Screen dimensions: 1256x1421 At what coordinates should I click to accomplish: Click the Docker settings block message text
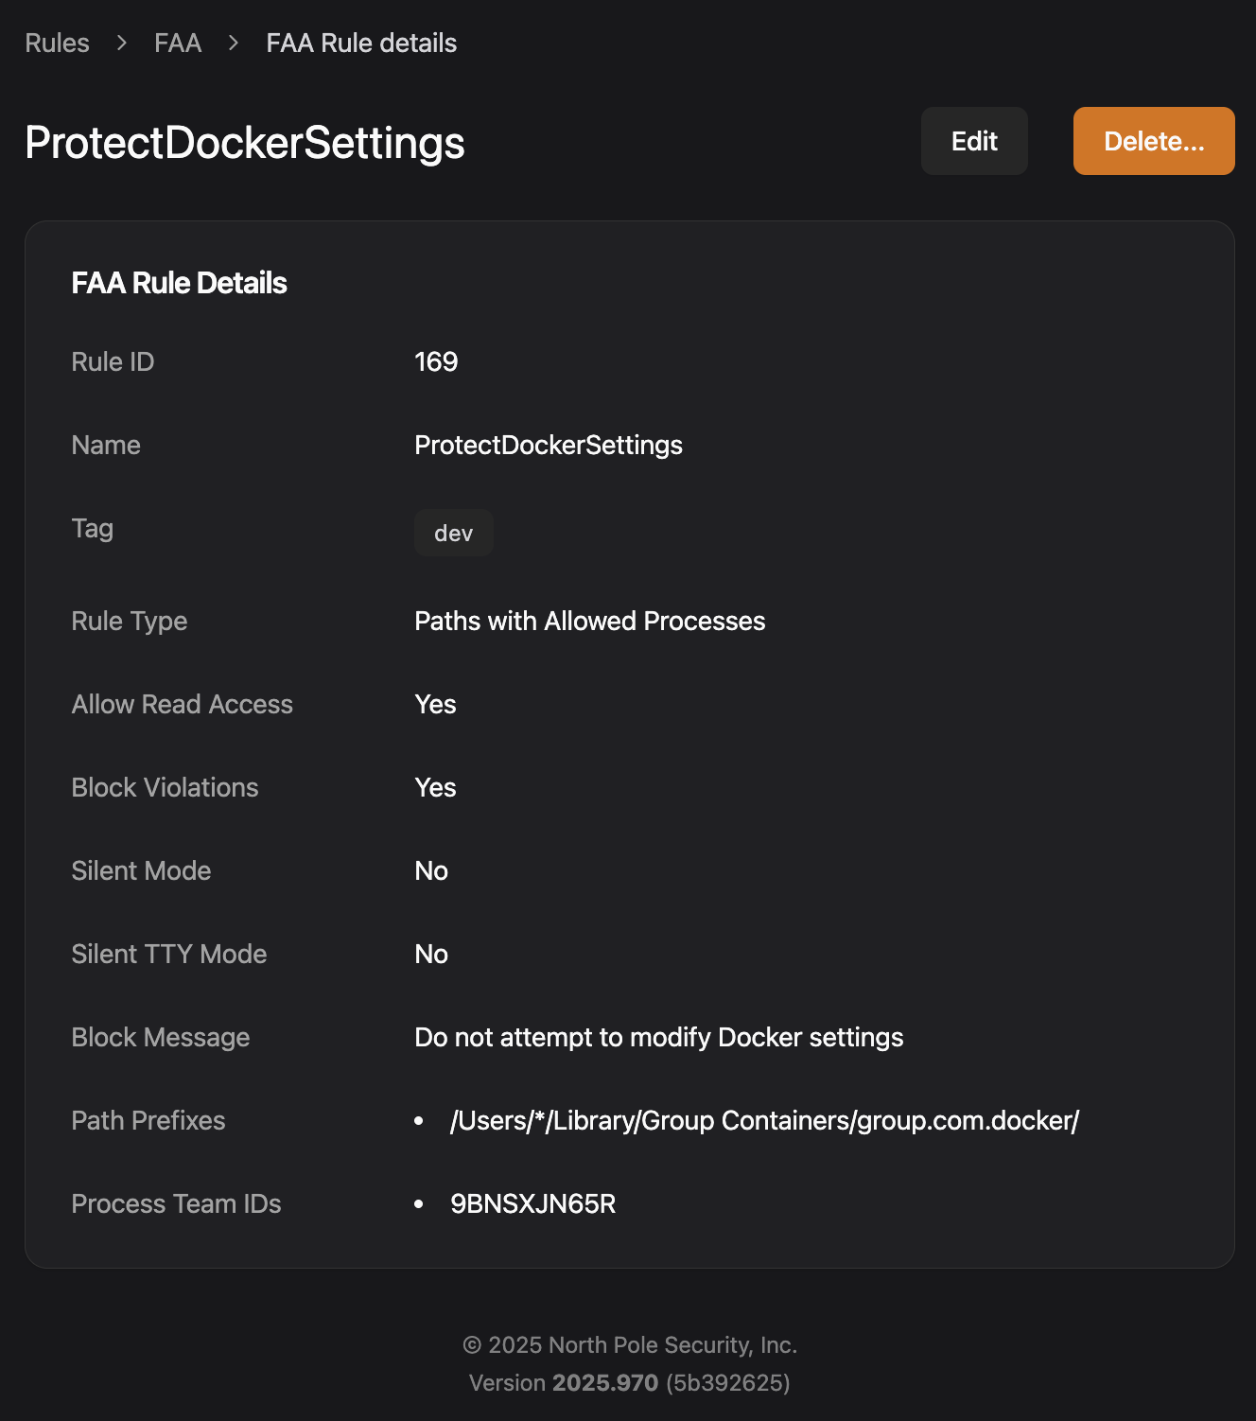(x=658, y=1037)
